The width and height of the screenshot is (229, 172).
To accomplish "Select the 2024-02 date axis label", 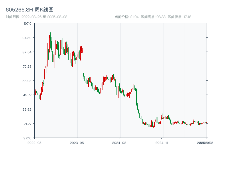I will pyautogui.click(x=119, y=142).
